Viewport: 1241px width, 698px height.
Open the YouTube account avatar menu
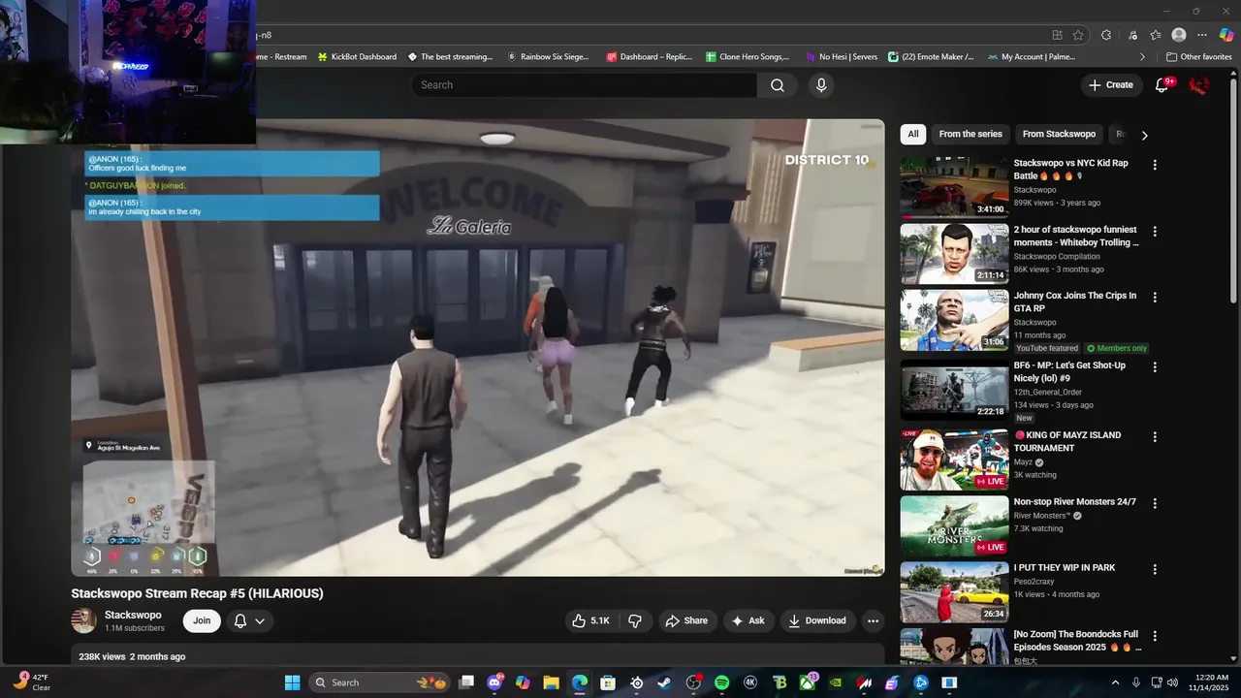click(x=1199, y=85)
